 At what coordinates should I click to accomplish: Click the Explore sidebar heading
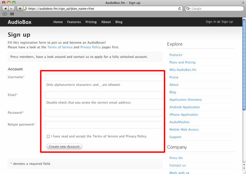(175, 44)
